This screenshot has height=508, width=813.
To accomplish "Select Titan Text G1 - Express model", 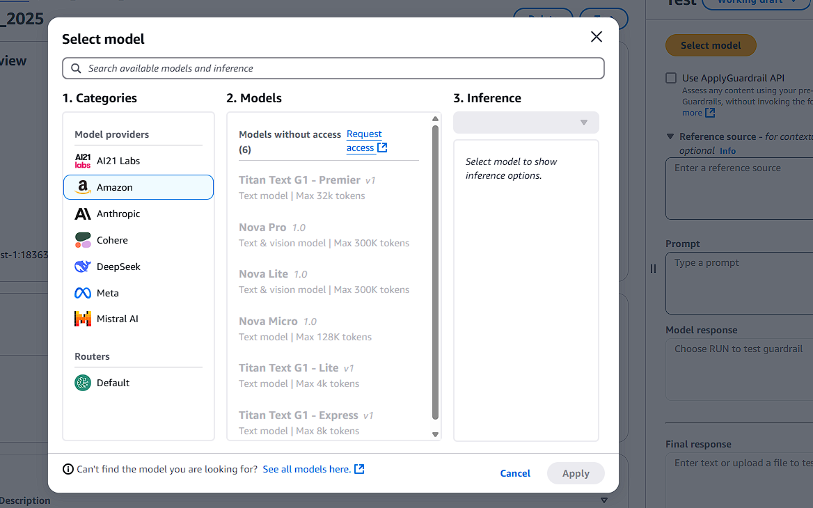I will [x=329, y=422].
